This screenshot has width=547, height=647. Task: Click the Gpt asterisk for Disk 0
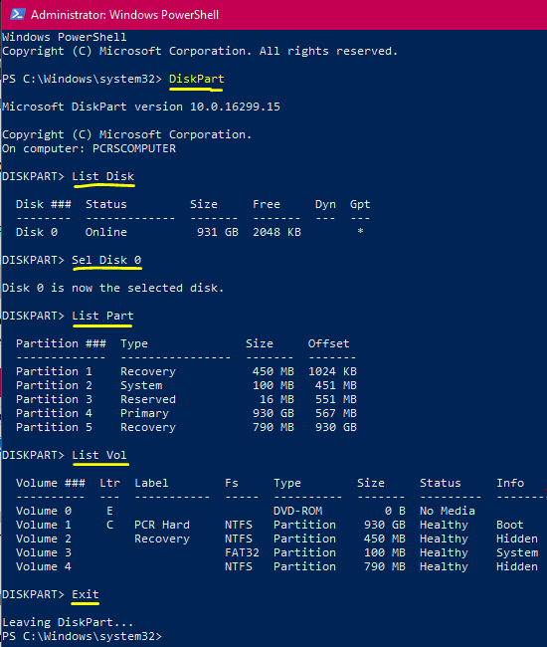[360, 232]
